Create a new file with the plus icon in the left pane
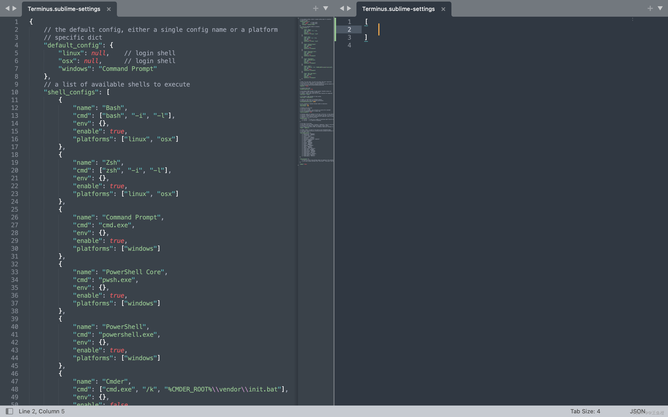This screenshot has height=417, width=668. [x=315, y=8]
